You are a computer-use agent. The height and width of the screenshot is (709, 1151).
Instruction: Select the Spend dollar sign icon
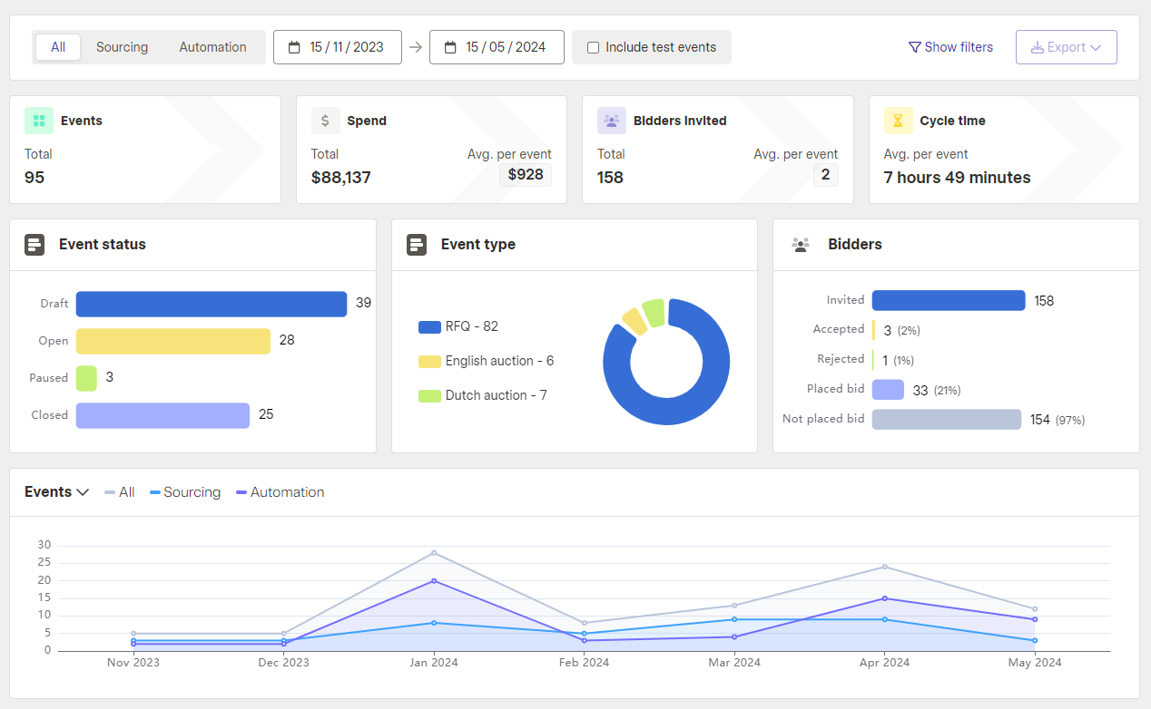pos(324,120)
